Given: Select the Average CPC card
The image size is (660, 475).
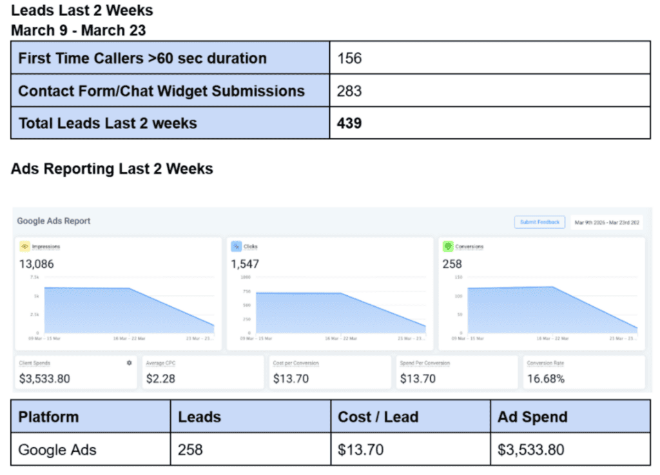Looking at the screenshot, I should 203,373.
